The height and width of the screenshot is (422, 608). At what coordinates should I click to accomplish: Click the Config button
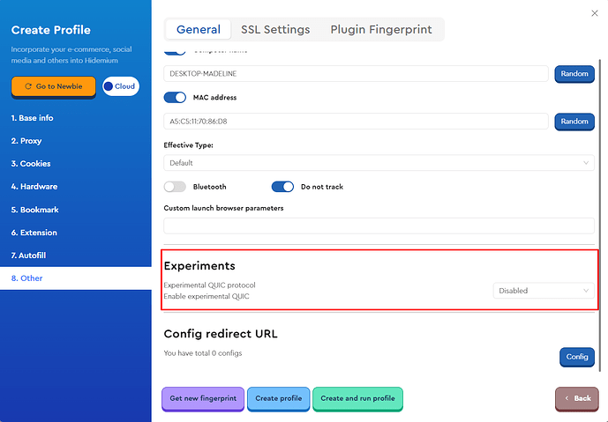click(576, 357)
